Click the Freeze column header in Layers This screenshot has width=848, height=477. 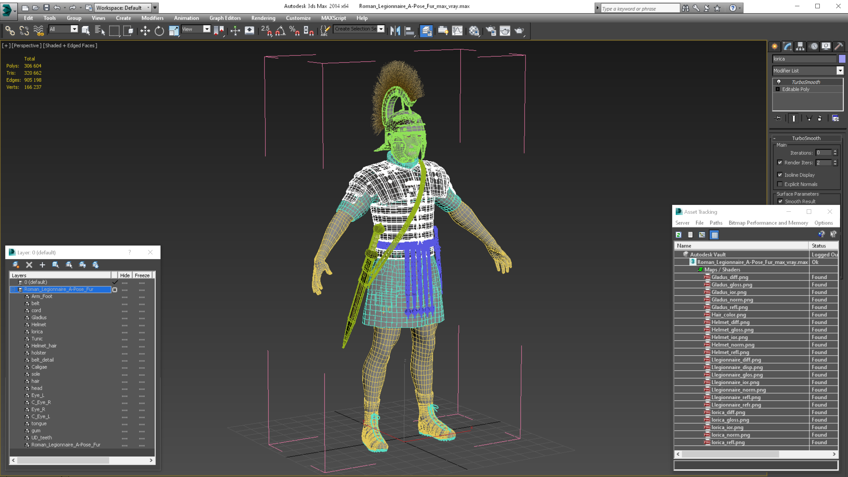point(142,275)
